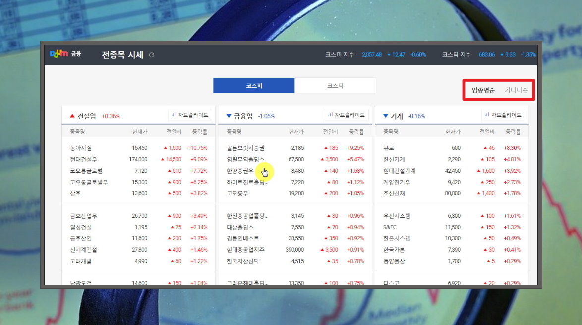Click 동아지질 등락률 +10.75%
The height and width of the screenshot is (325, 582).
point(197,148)
